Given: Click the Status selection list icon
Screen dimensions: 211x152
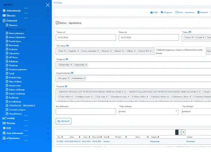Looking at the screenshot, I should (190, 32).
